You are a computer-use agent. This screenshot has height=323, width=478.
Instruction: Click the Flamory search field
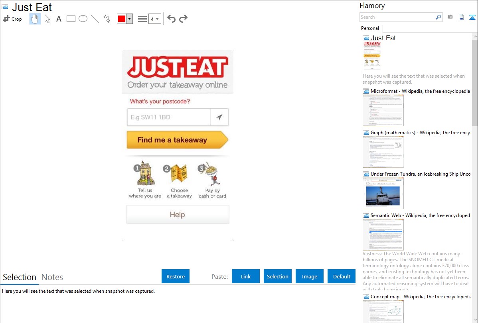pyautogui.click(x=397, y=17)
